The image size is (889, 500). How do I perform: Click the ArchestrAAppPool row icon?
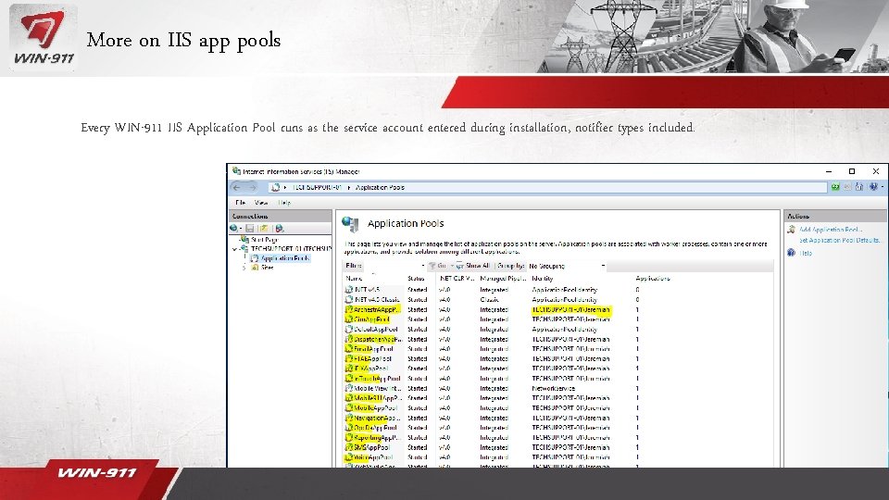coord(349,310)
